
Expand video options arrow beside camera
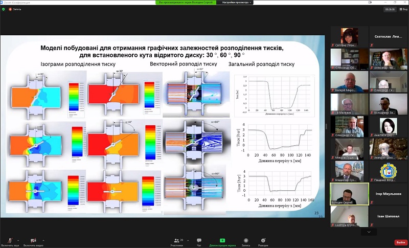coord(43,240)
